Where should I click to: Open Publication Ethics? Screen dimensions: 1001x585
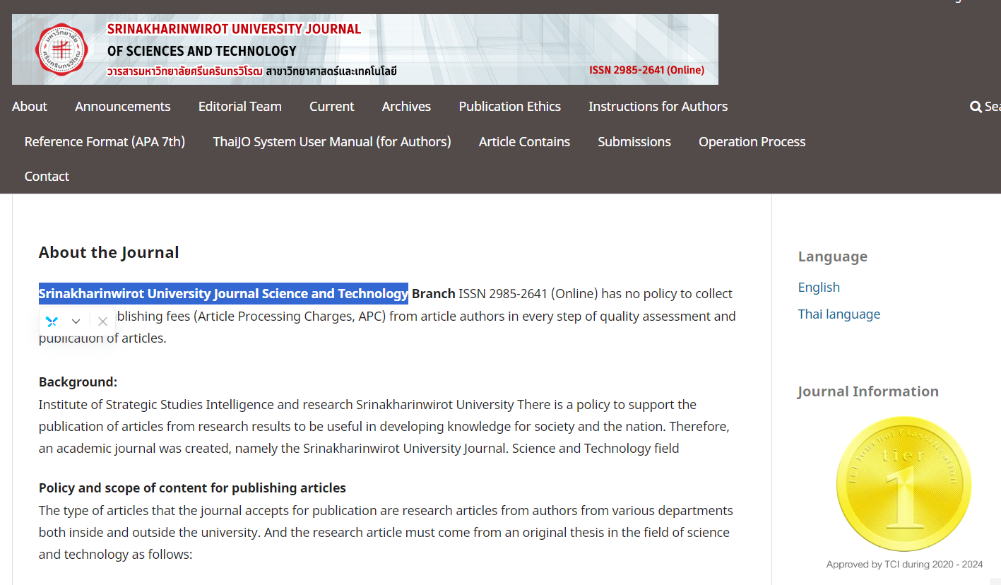tap(510, 106)
